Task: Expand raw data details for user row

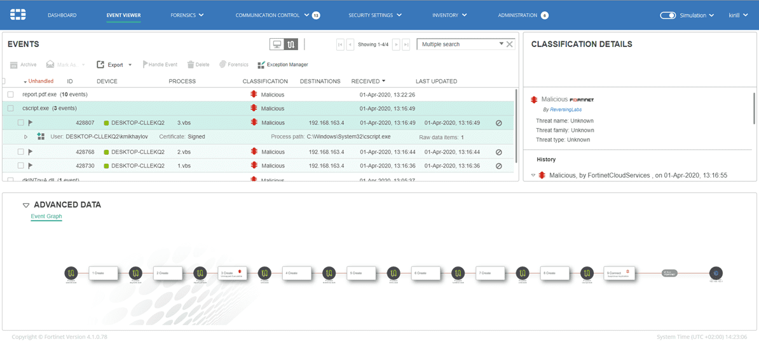Action: (26, 137)
